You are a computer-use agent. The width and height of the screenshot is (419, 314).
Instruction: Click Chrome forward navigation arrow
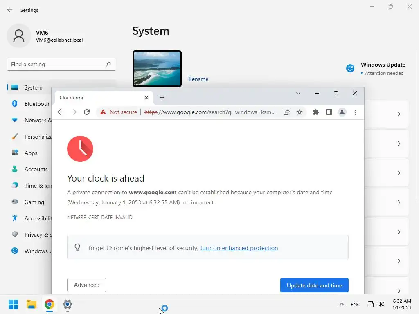click(74, 112)
